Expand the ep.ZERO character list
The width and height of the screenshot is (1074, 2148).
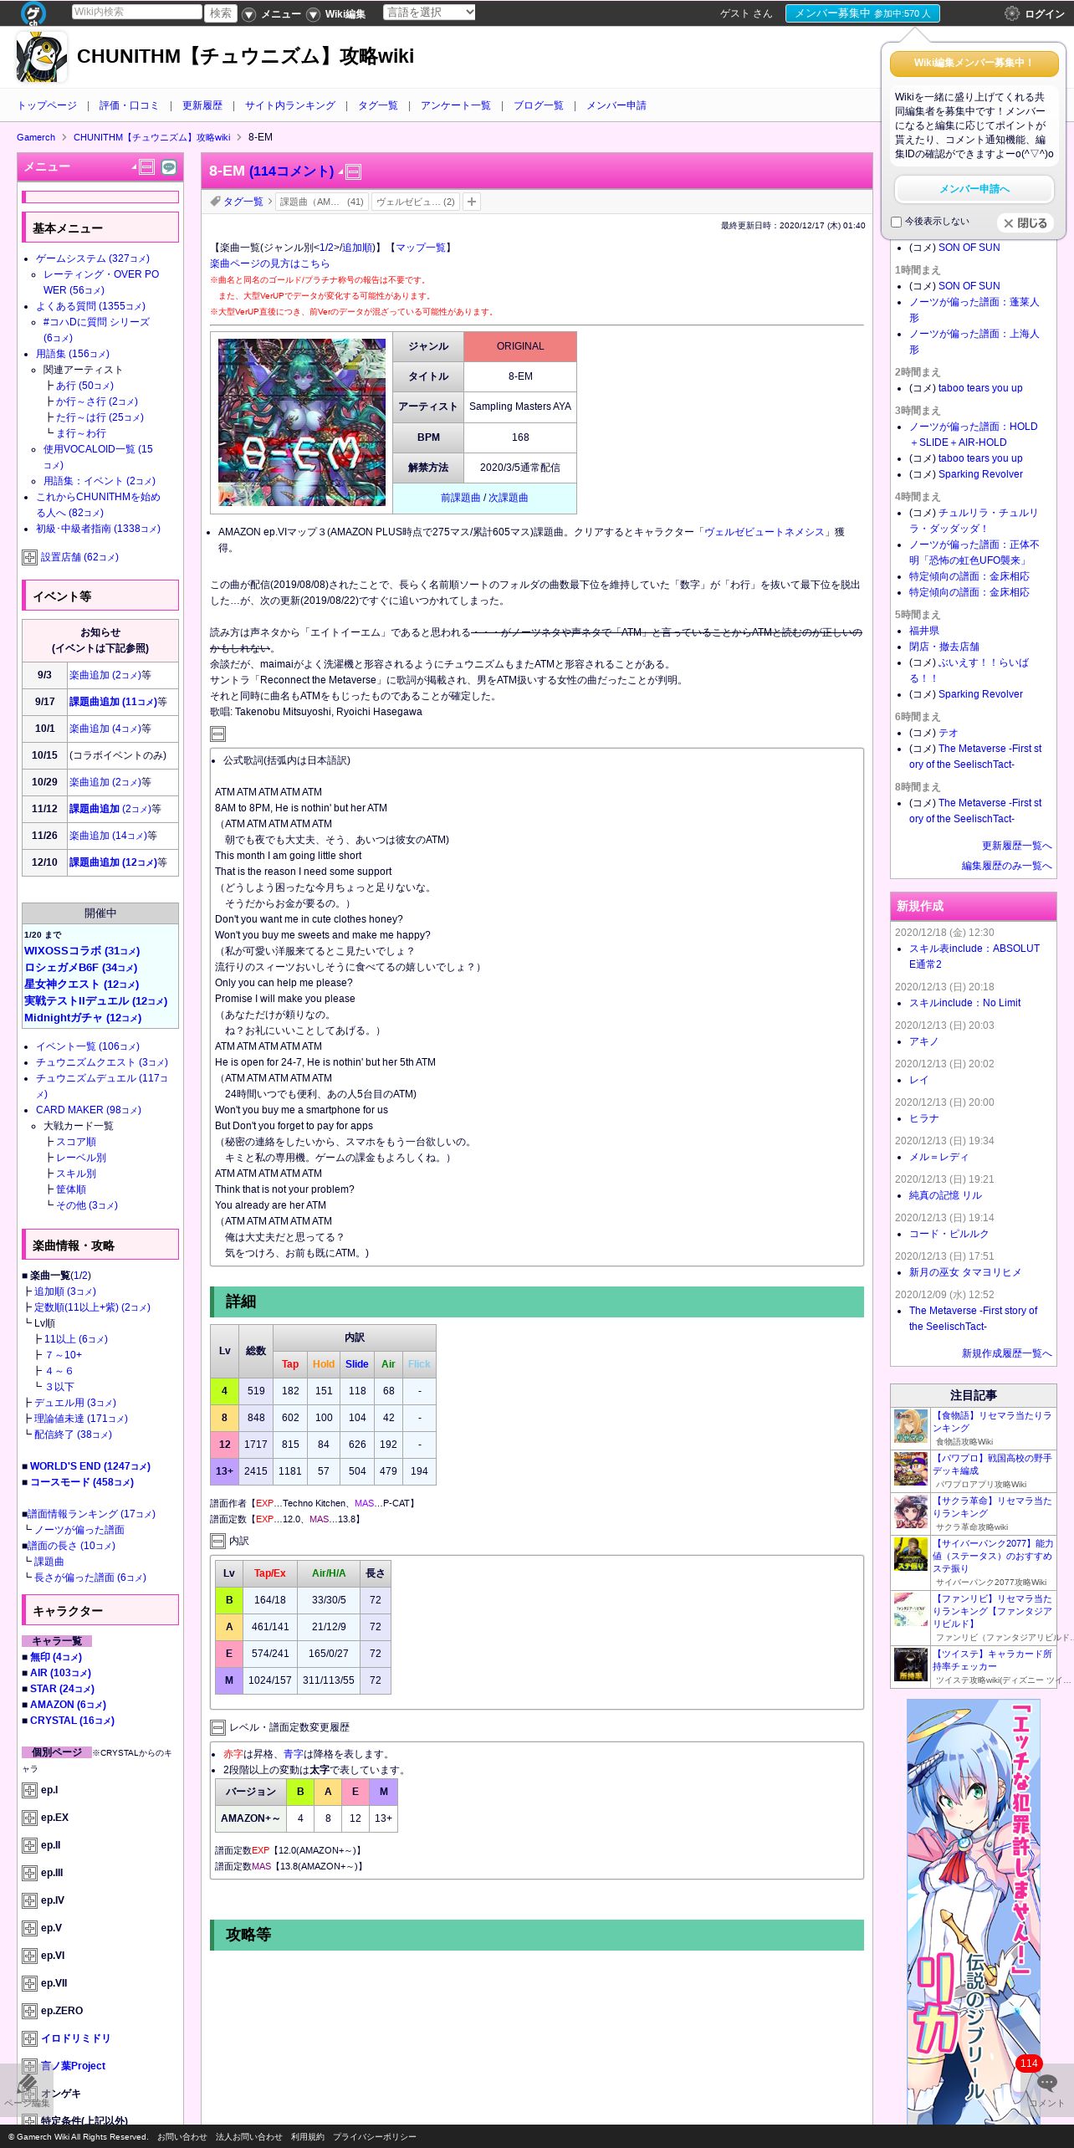coord(29,2011)
